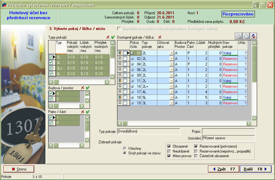The width and height of the screenshot is (275, 180).
Task: Uncheck room type 3L+ checkbox
Action: click(51, 68)
